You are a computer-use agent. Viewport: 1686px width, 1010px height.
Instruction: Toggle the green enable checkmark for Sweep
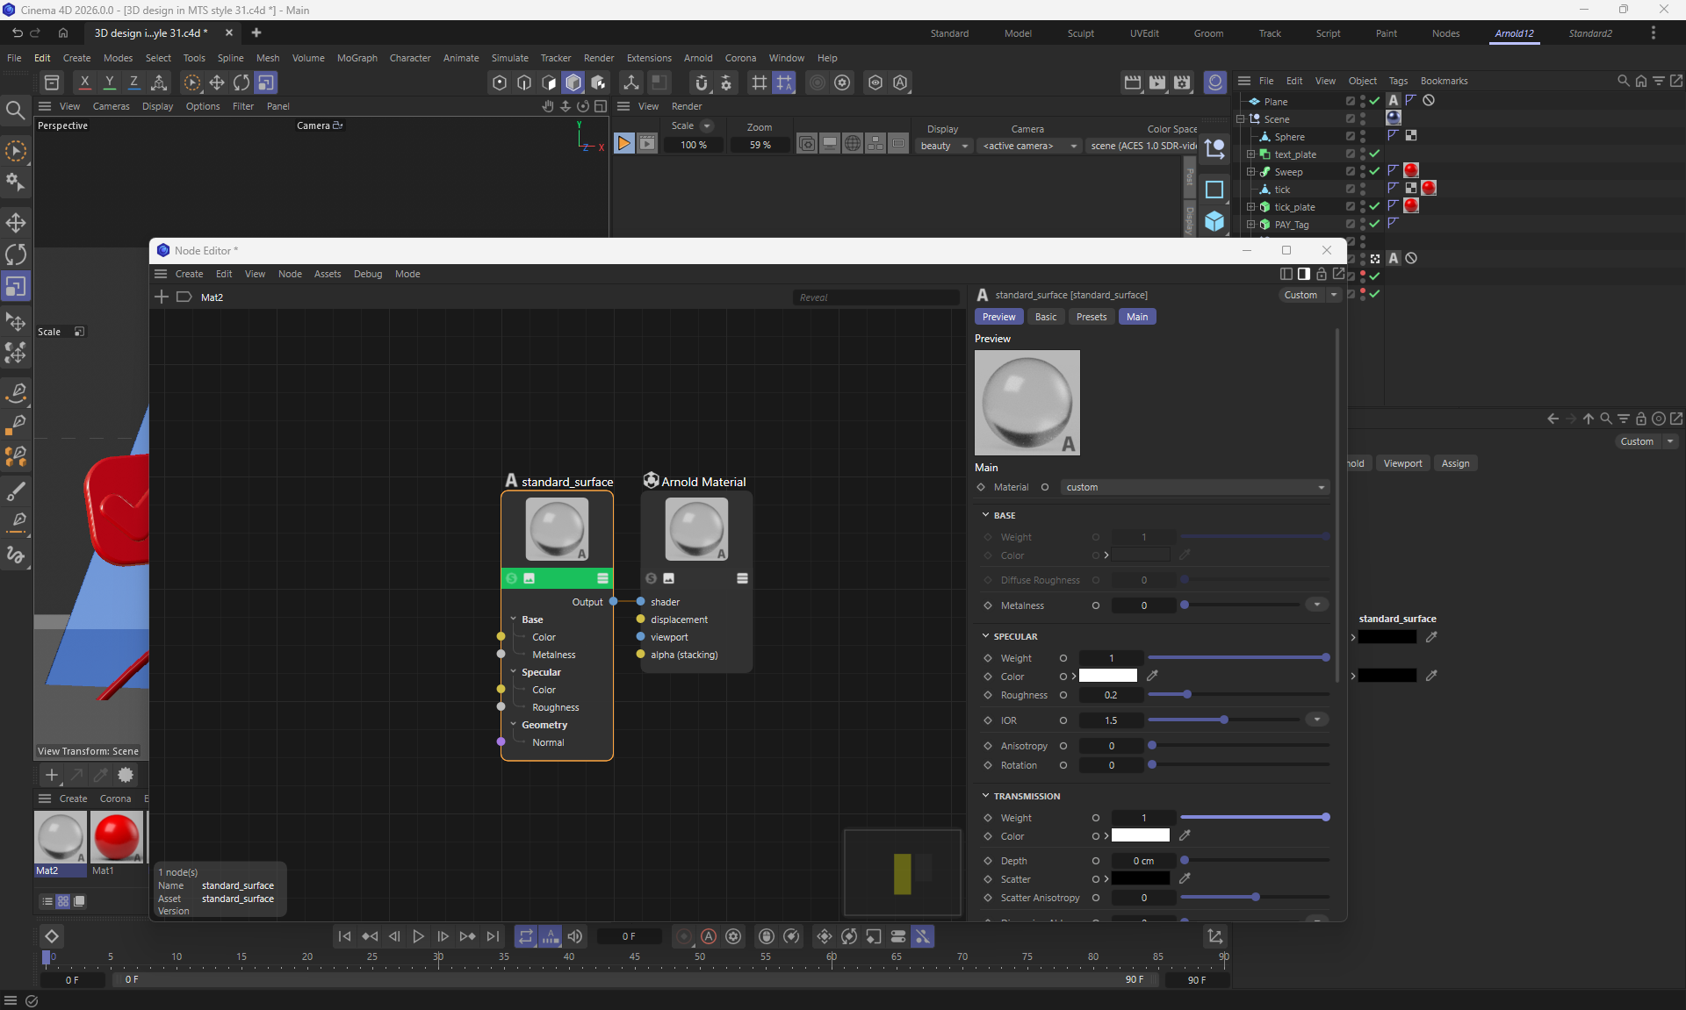point(1375,171)
